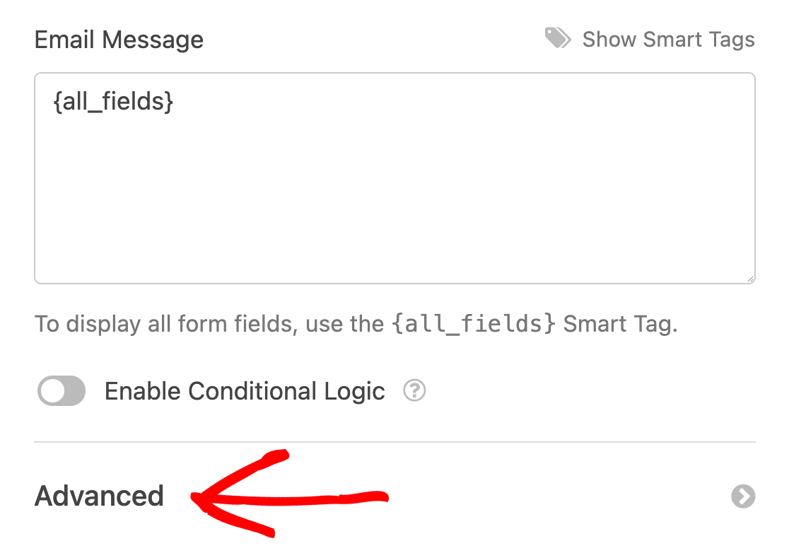
Task: Click the textarea resize handle corner
Action: pyautogui.click(x=749, y=278)
